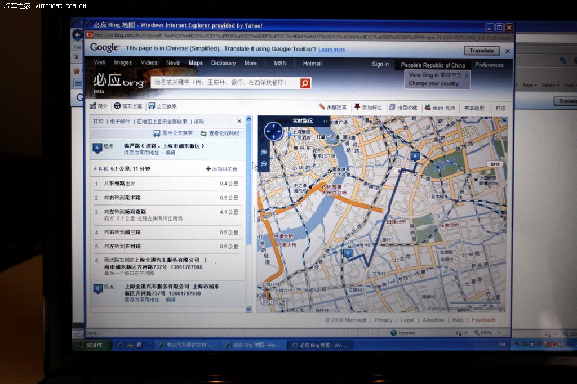Click the MSN link
The width and height of the screenshot is (577, 384).
point(280,63)
